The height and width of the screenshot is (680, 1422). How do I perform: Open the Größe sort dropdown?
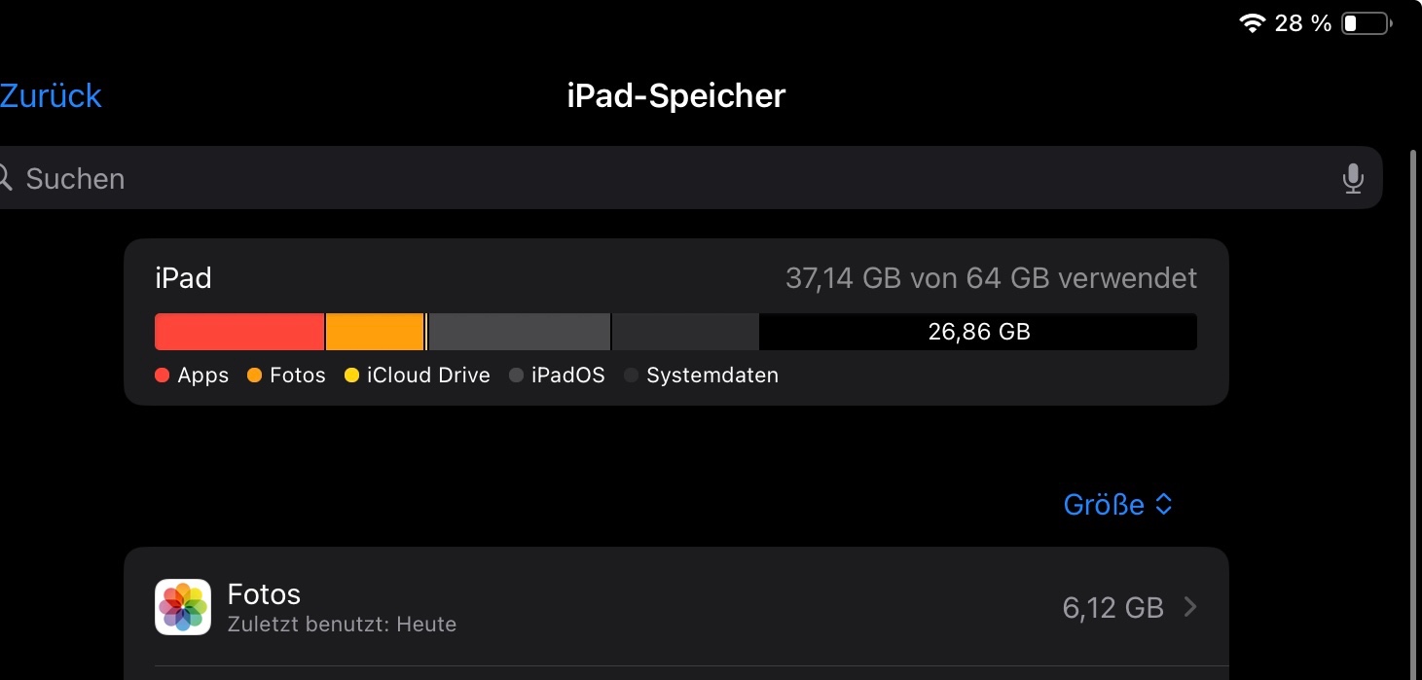[x=1118, y=504]
